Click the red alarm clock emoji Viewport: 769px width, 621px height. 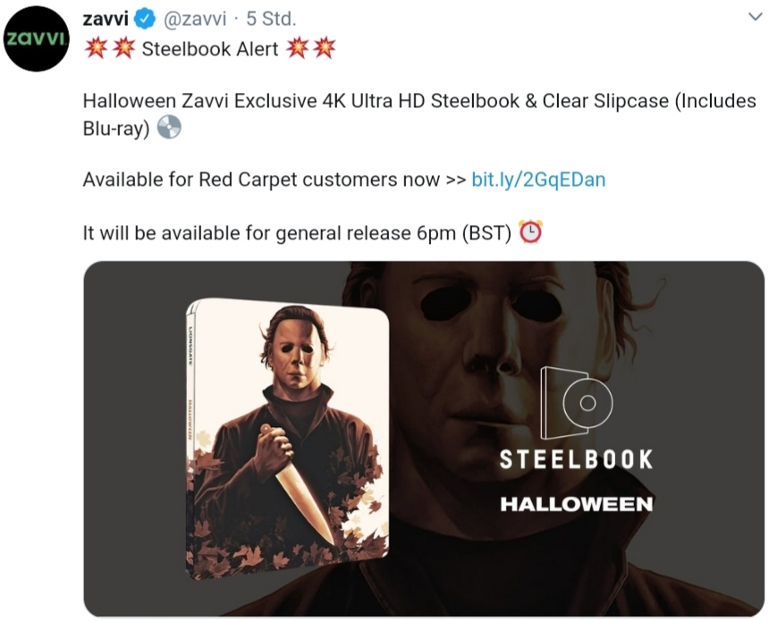[530, 232]
